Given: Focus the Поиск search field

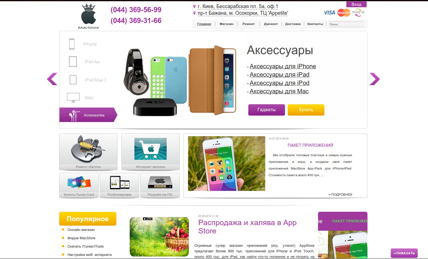Looking at the screenshot, I should pyautogui.click(x=347, y=24).
